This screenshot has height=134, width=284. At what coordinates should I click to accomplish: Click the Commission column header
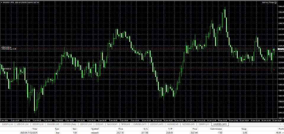(216, 129)
